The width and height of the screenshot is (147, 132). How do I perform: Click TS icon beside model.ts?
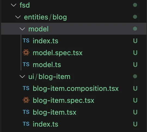tap(26, 64)
